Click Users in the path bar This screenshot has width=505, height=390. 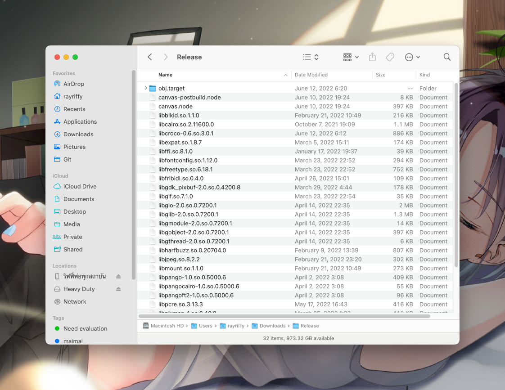pos(202,326)
